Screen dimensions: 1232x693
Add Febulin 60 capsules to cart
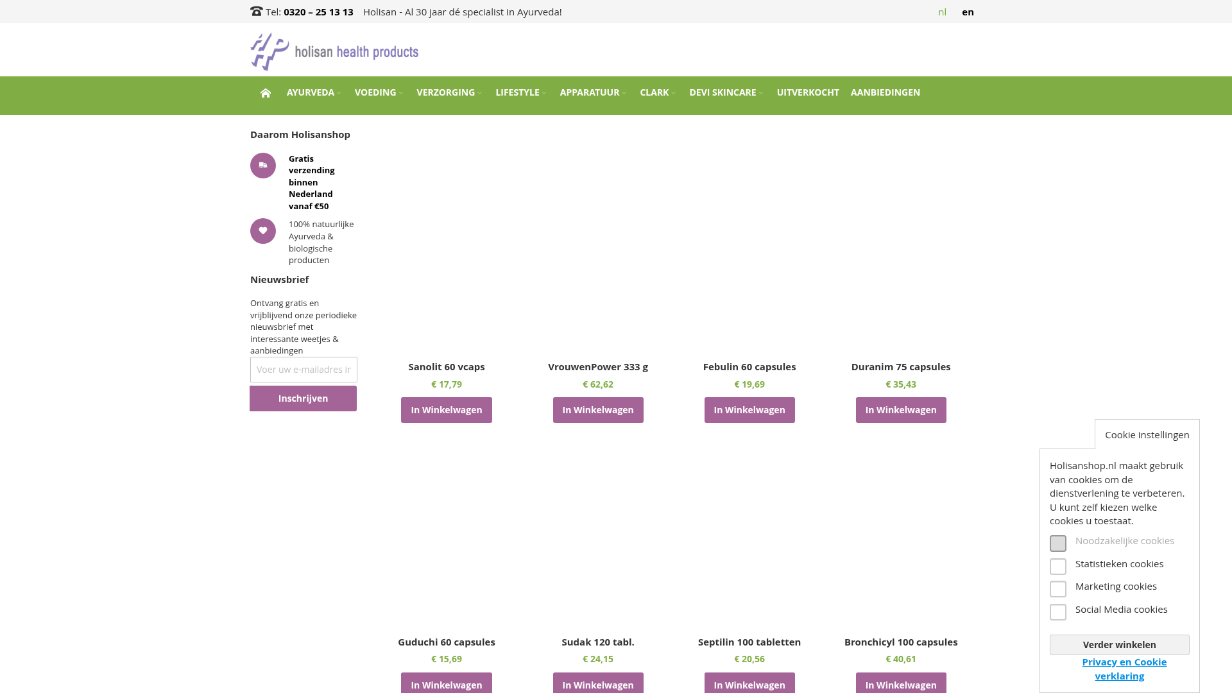click(749, 410)
